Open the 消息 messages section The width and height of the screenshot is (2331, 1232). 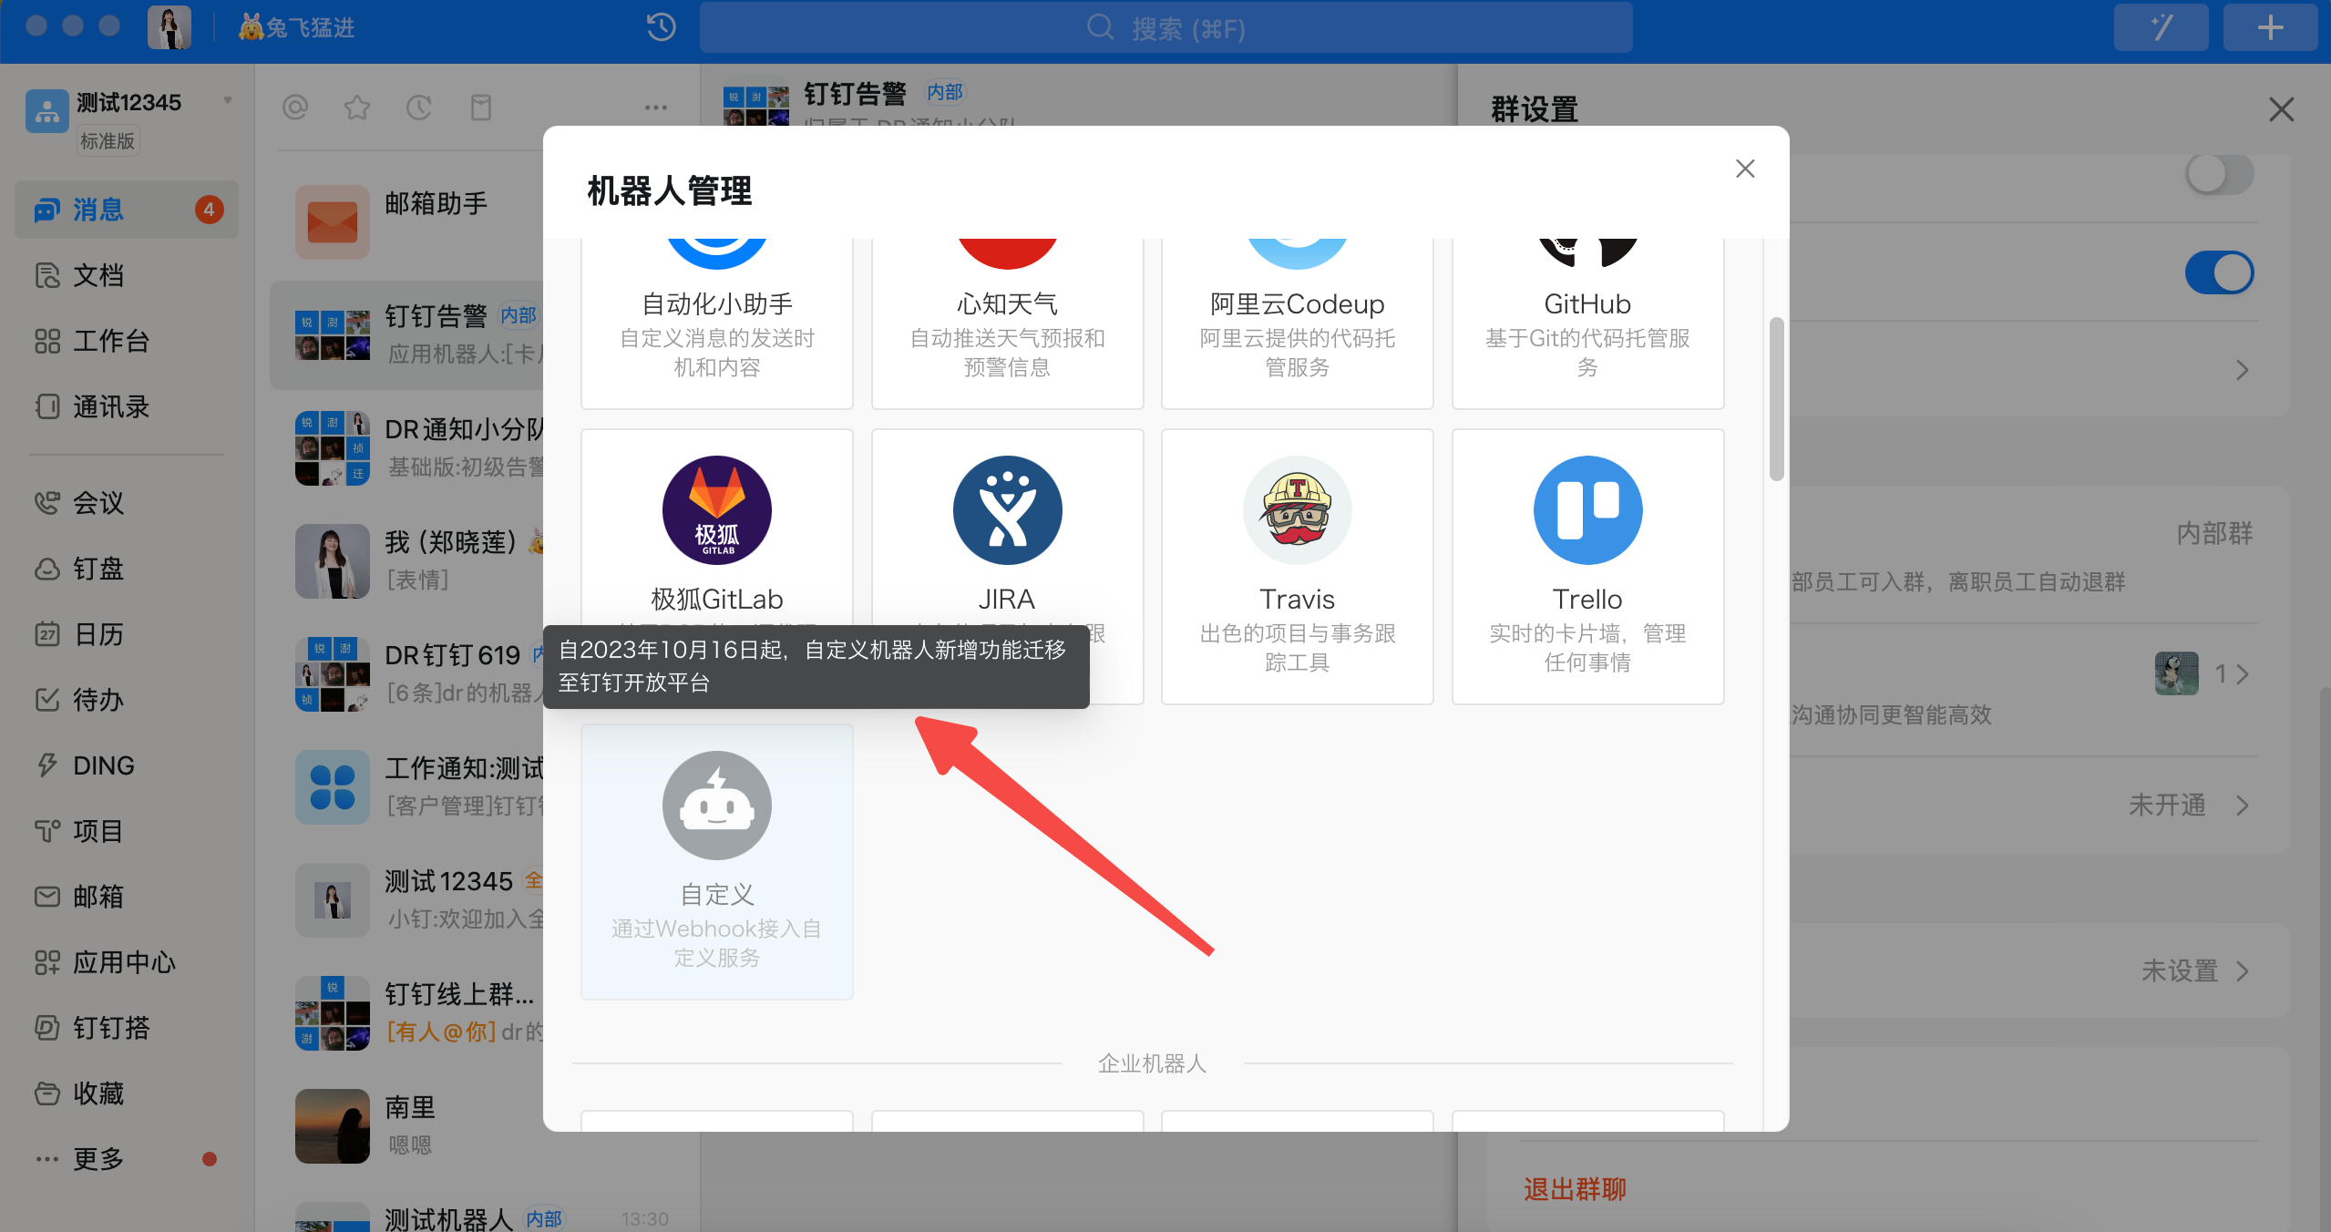(127, 210)
